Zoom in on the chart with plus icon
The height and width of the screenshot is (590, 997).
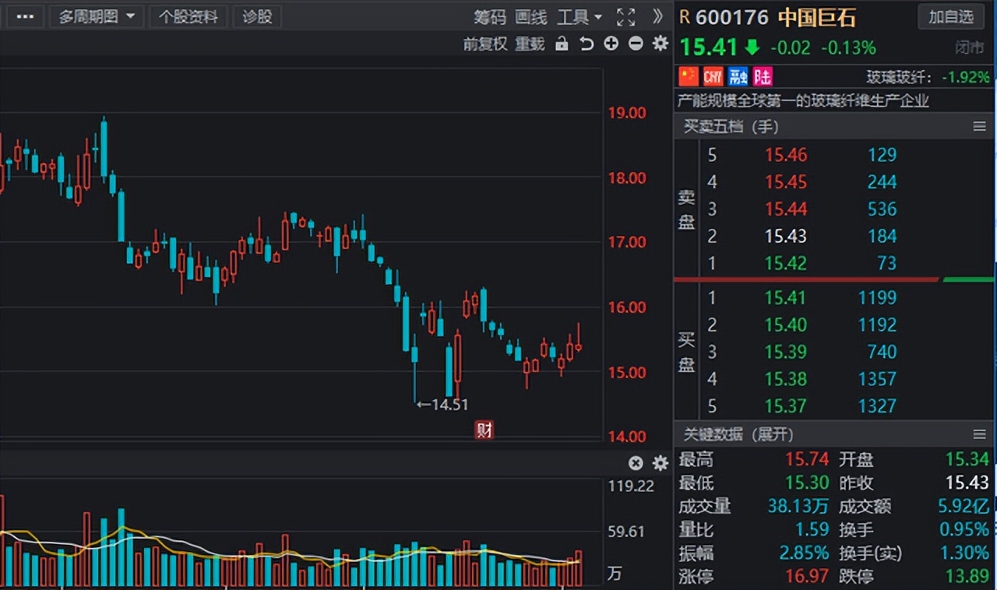pos(611,44)
